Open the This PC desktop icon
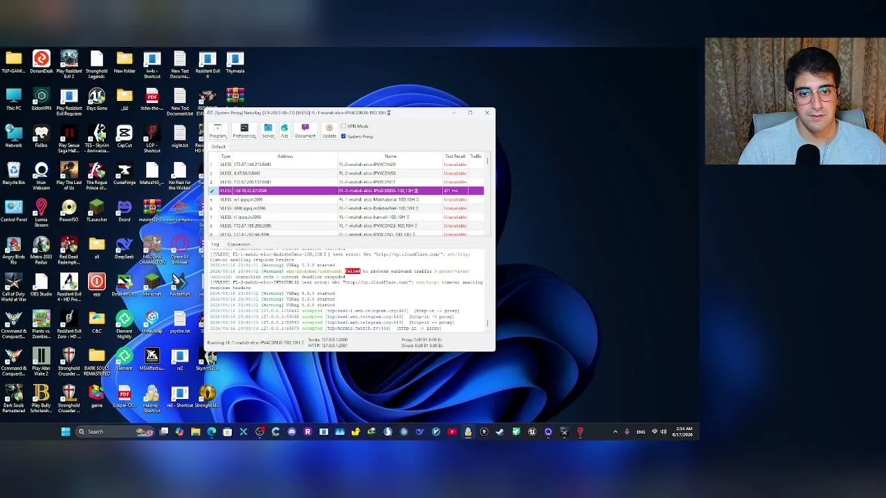This screenshot has height=498, width=886. coord(13,99)
